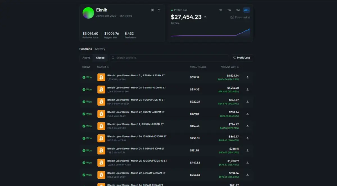Image resolution: width=337 pixels, height=186 pixels.
Task: Click Bitcoin icon for March 24 9:05PM market
Action: [x=101, y=150]
